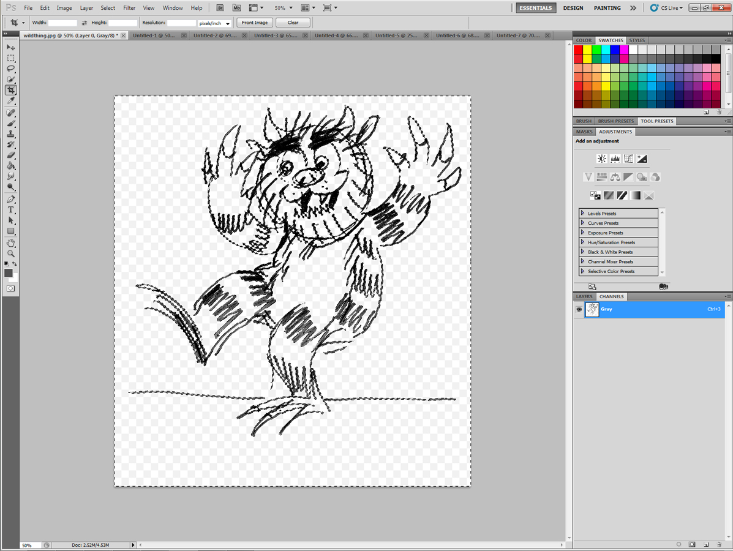Click the Front Image button
Image resolution: width=733 pixels, height=551 pixels.
[x=255, y=23]
